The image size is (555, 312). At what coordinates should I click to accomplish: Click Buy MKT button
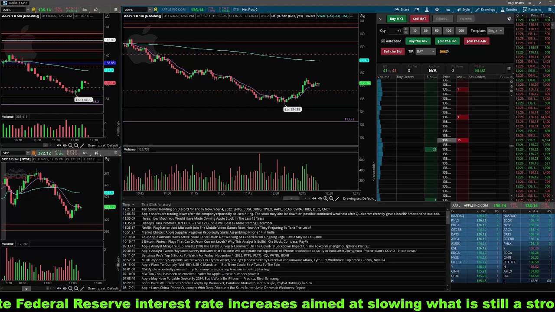click(x=396, y=19)
